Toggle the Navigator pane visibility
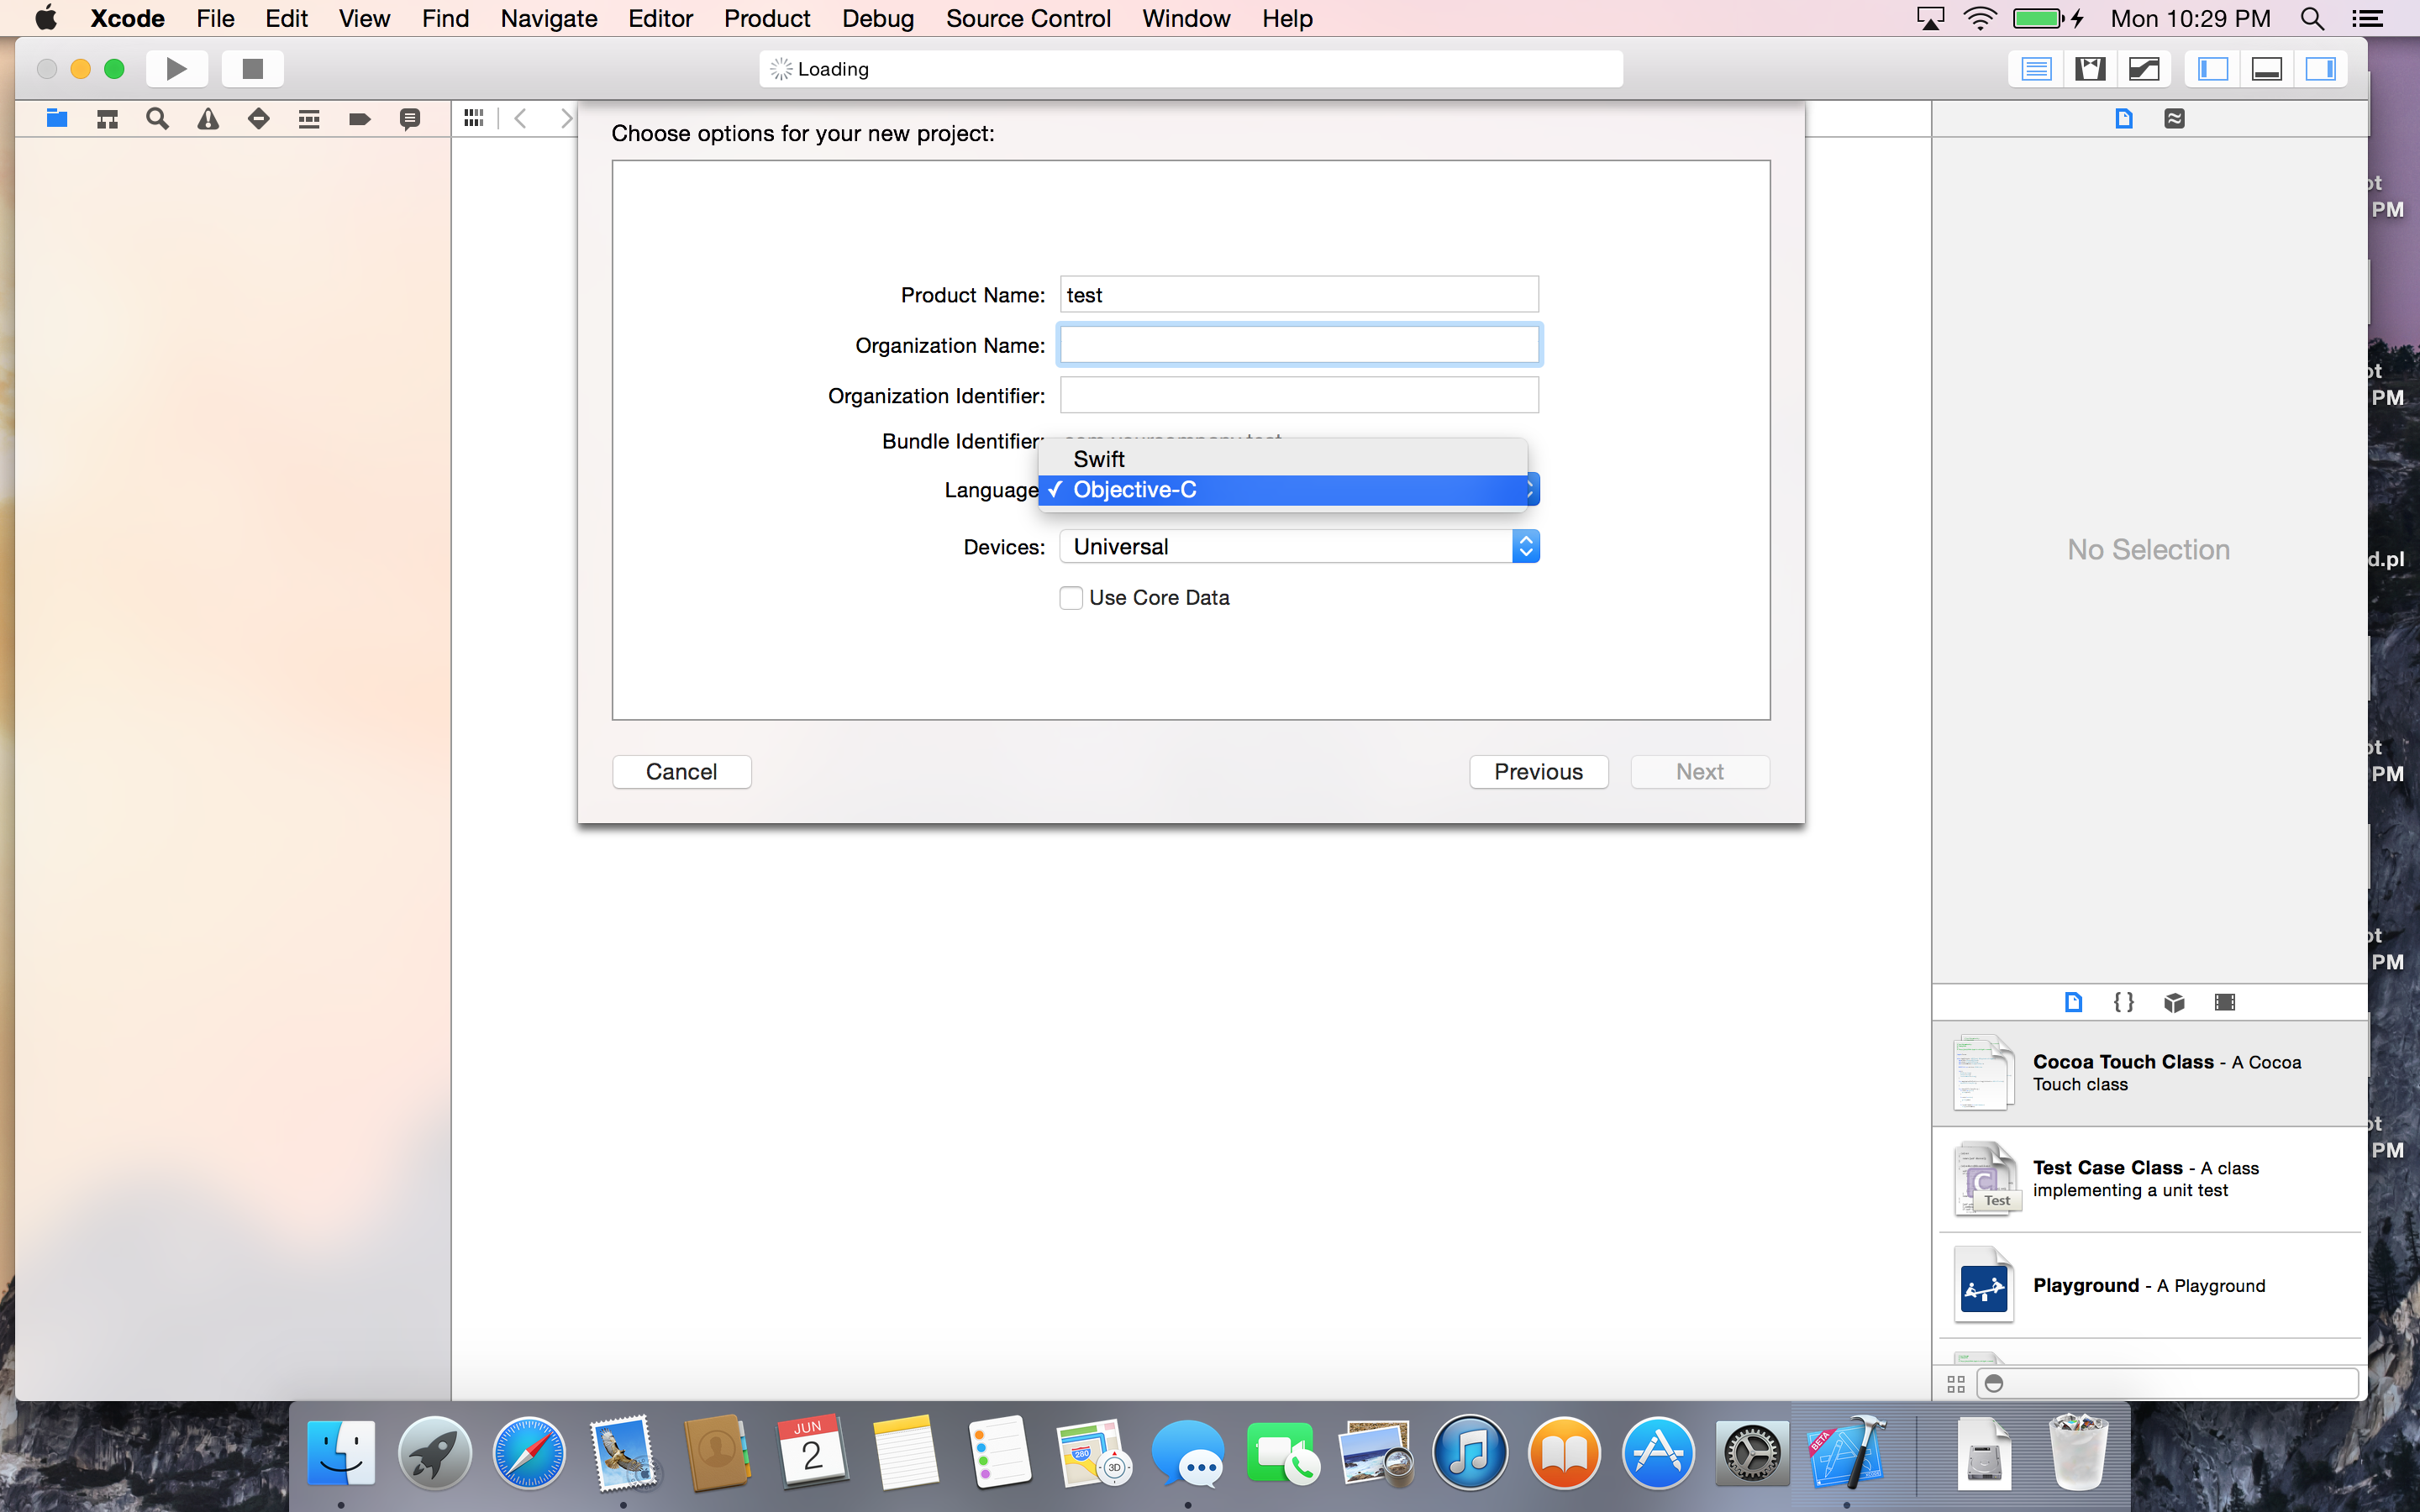 [x=2212, y=69]
